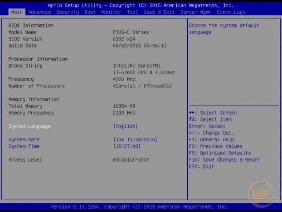Switch to the Tool tab

pos(132,12)
